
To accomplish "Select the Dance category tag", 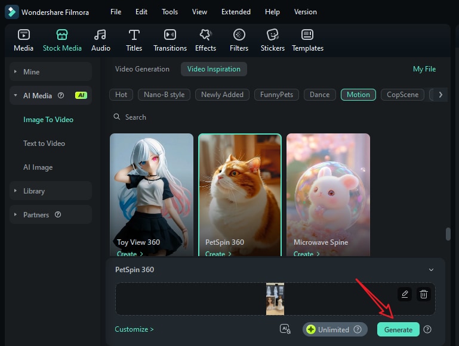I will [x=320, y=95].
